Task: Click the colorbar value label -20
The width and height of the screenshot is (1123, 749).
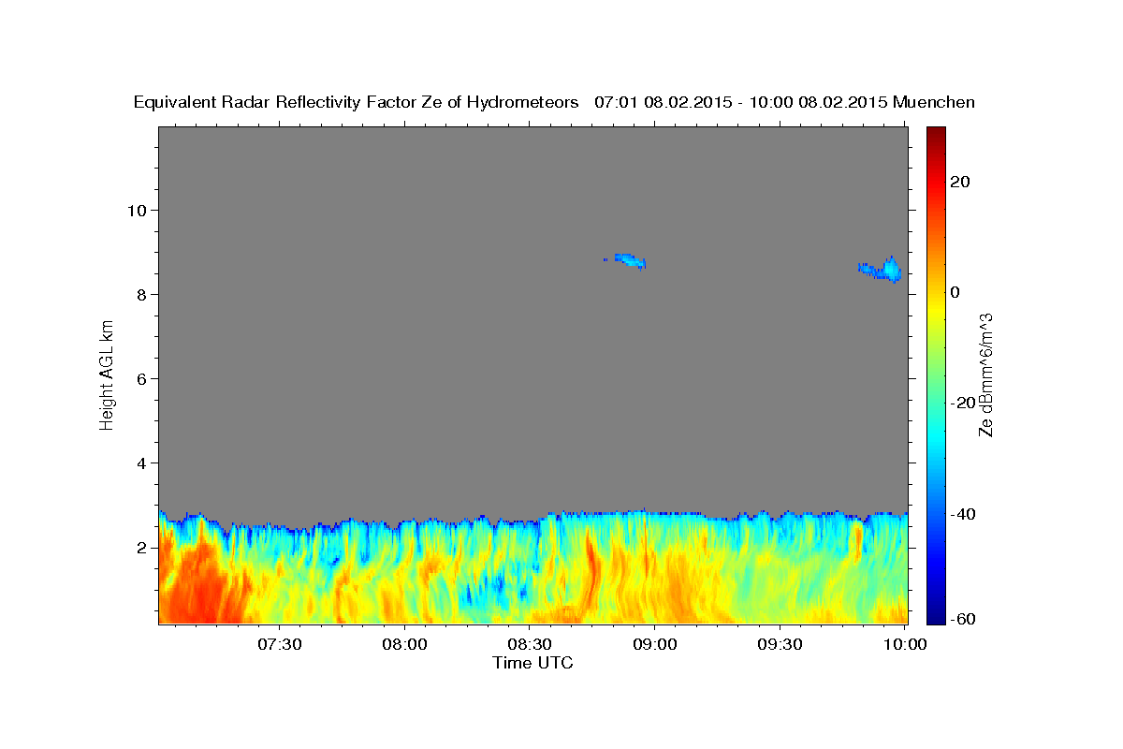Action: [x=963, y=404]
